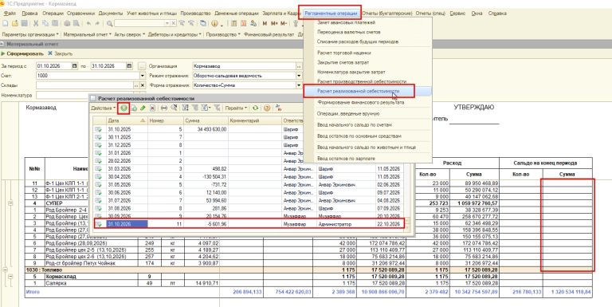The height and width of the screenshot is (307, 612).
Task: Clear the Склады field with X button
Action: pos(143,85)
